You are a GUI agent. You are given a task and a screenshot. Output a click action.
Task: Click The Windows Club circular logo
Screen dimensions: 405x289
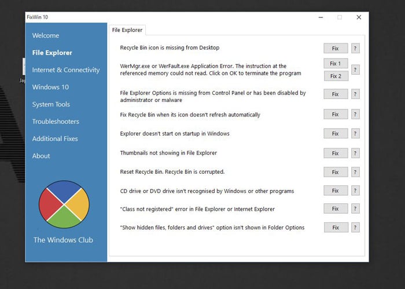click(64, 204)
